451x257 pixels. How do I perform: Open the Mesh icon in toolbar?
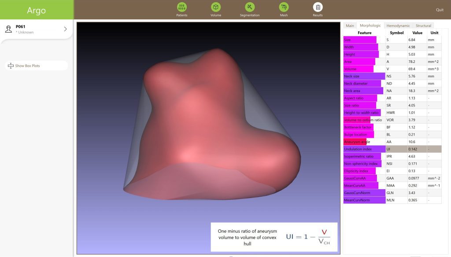[284, 7]
